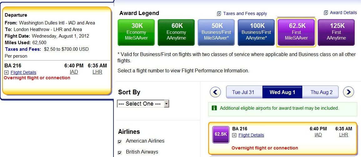Click the next date arrow icon
This screenshot has height=157, width=361.
[348, 92]
